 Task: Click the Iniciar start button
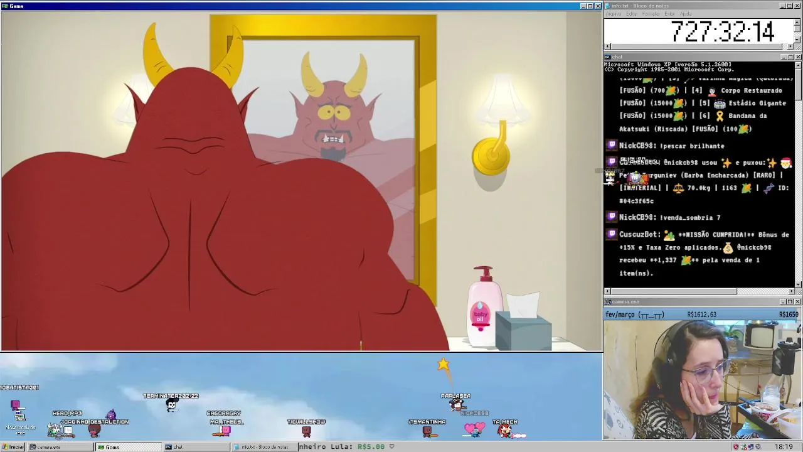coord(13,447)
